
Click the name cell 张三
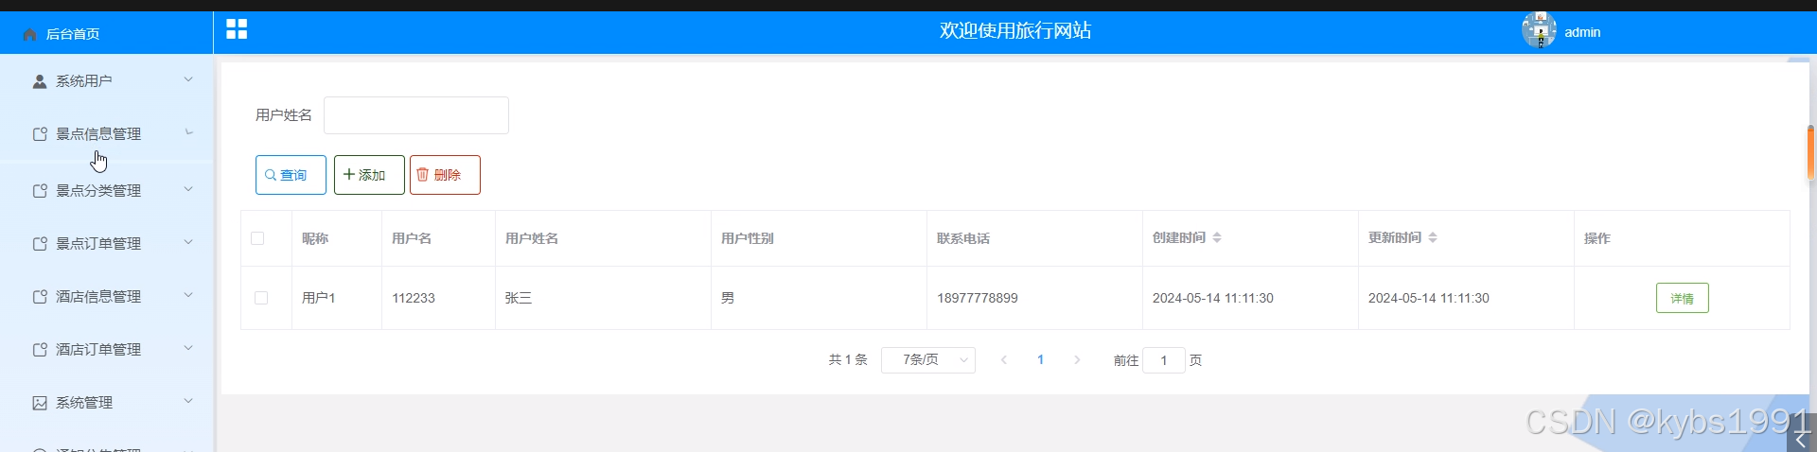coord(519,298)
